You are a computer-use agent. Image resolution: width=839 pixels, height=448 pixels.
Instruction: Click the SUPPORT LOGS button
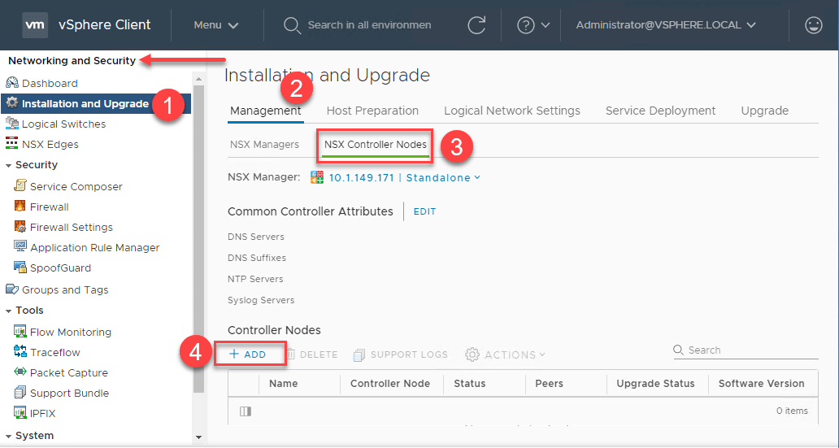tap(401, 354)
